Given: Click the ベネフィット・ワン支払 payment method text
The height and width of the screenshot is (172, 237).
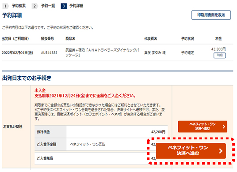Looking at the screenshot, I should 88,144.
